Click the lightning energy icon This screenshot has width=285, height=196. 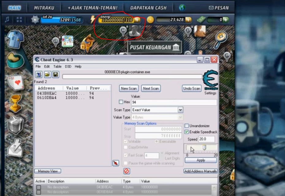(93, 19)
